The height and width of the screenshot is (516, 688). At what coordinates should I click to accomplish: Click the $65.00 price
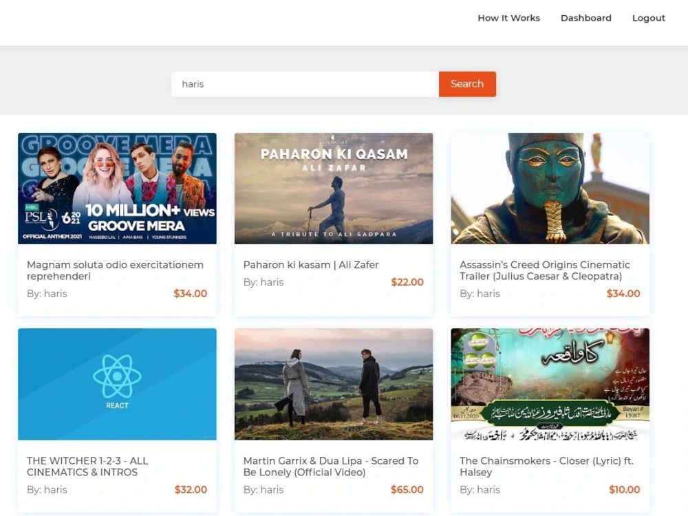pyautogui.click(x=407, y=490)
